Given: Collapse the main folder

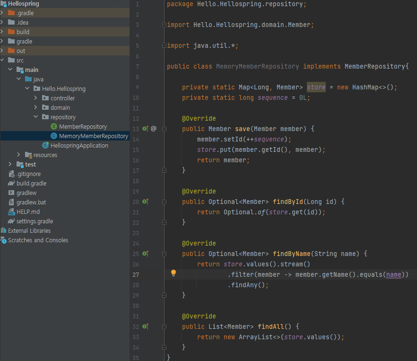Looking at the screenshot, I should 10,70.
